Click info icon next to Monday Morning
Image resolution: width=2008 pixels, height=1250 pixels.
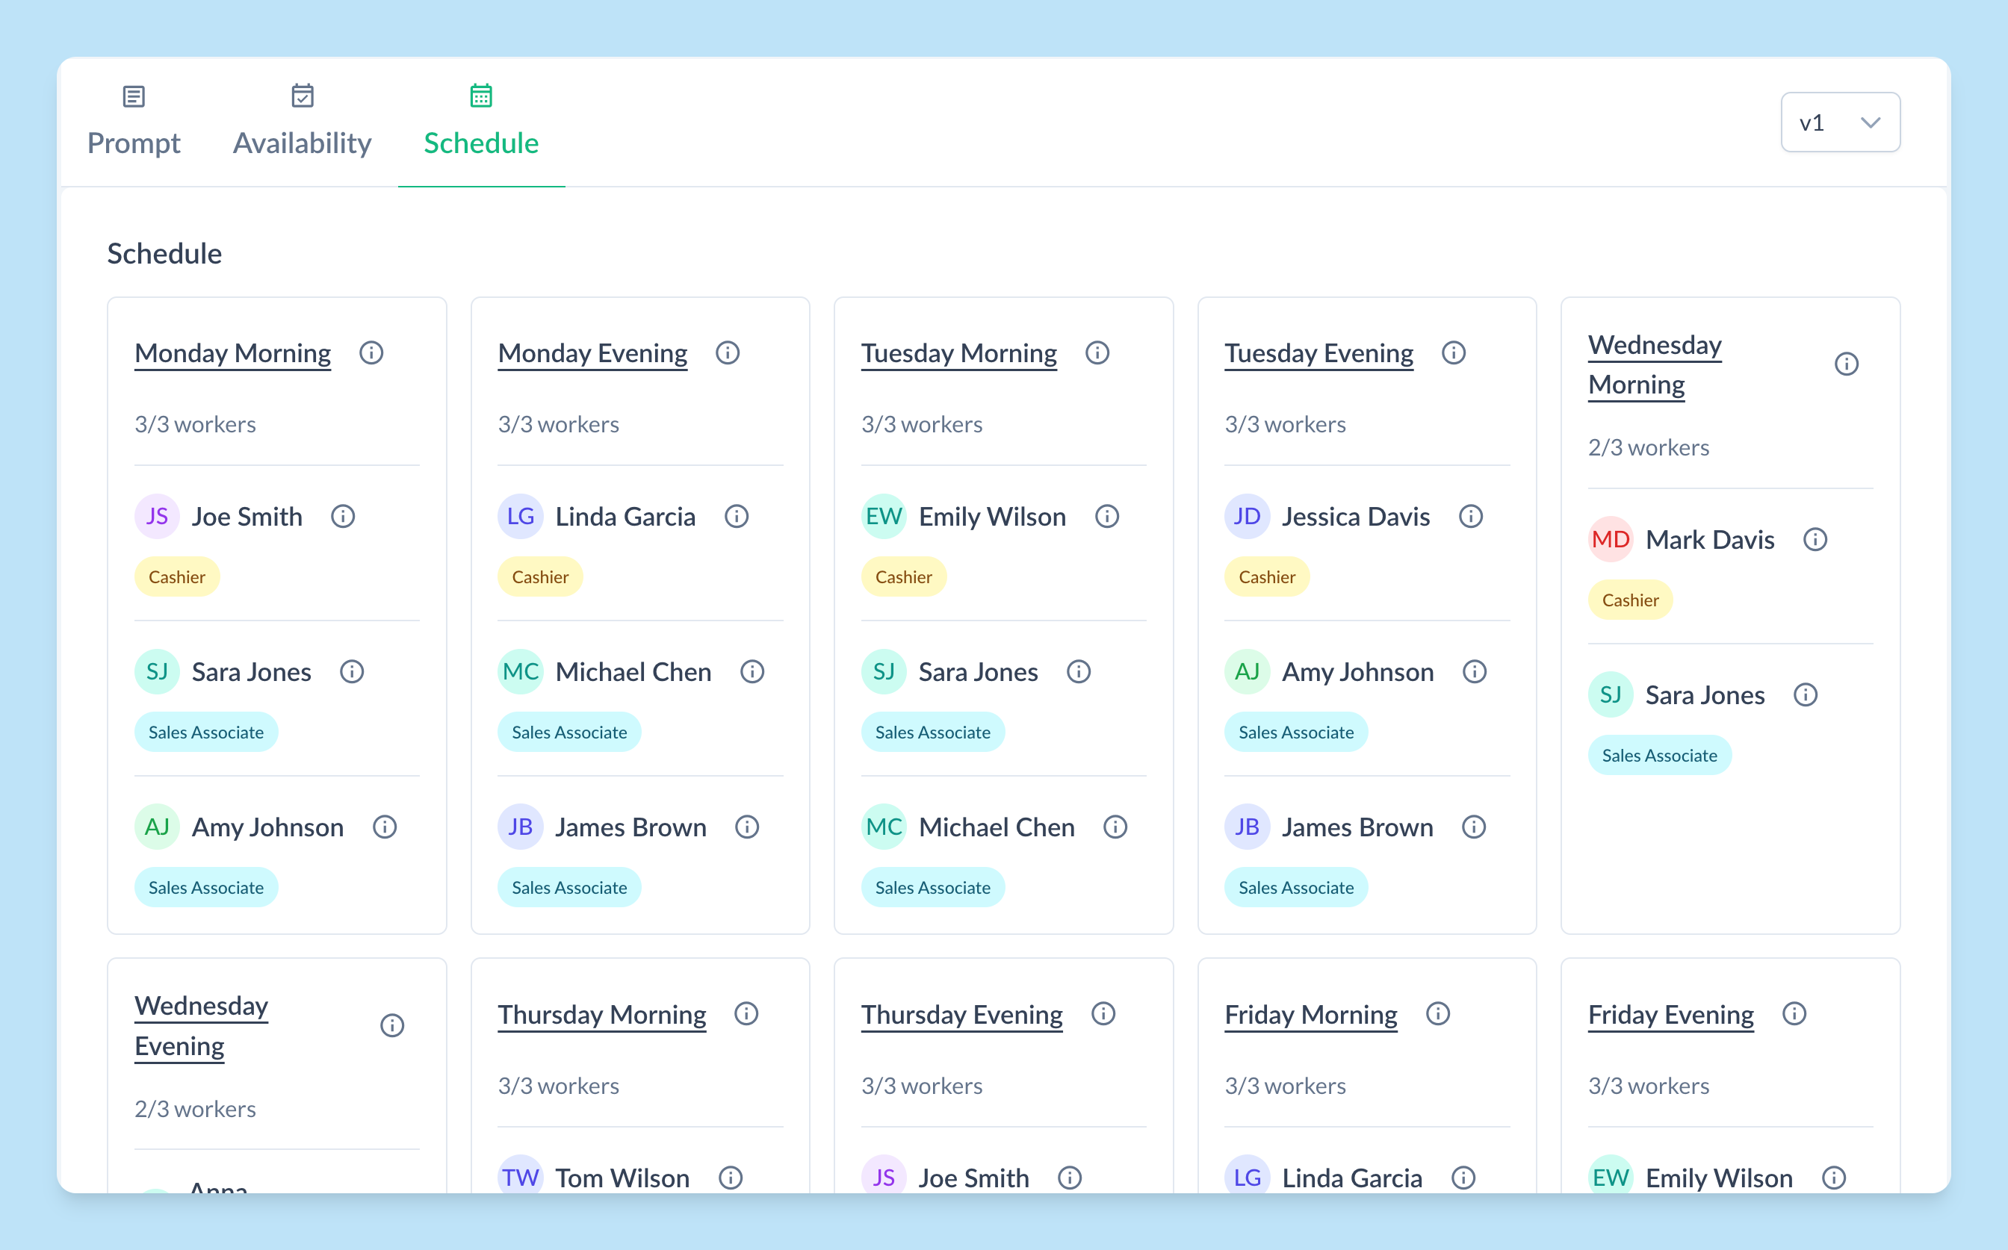tap(371, 353)
